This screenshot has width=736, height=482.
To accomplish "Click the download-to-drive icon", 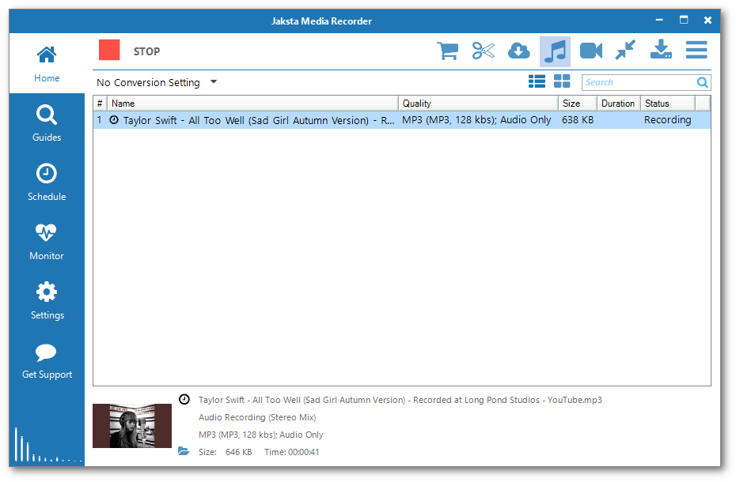I will [661, 49].
